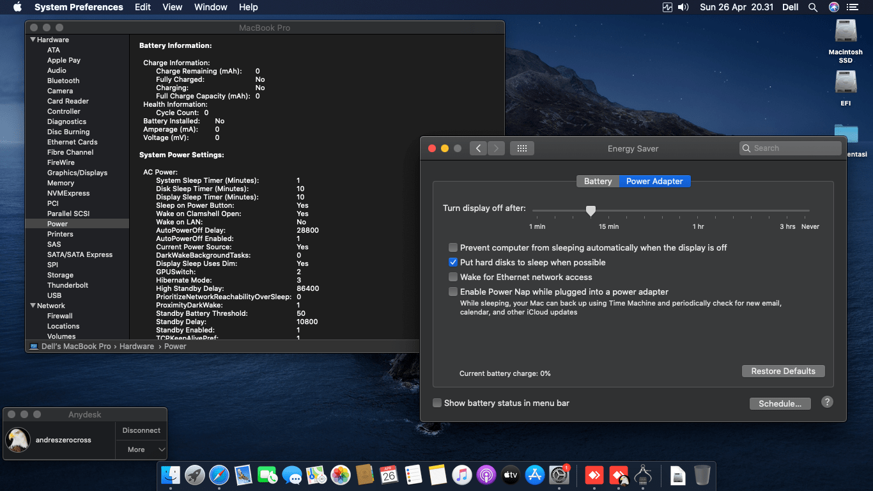This screenshot has height=491, width=873.
Task: Switch to the Battery tab
Action: 598,181
